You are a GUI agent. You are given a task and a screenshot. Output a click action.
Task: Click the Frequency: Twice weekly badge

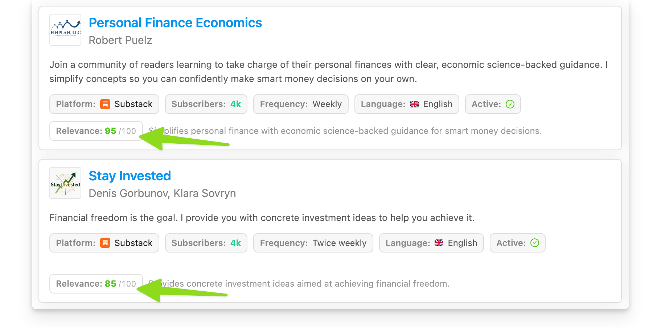313,243
